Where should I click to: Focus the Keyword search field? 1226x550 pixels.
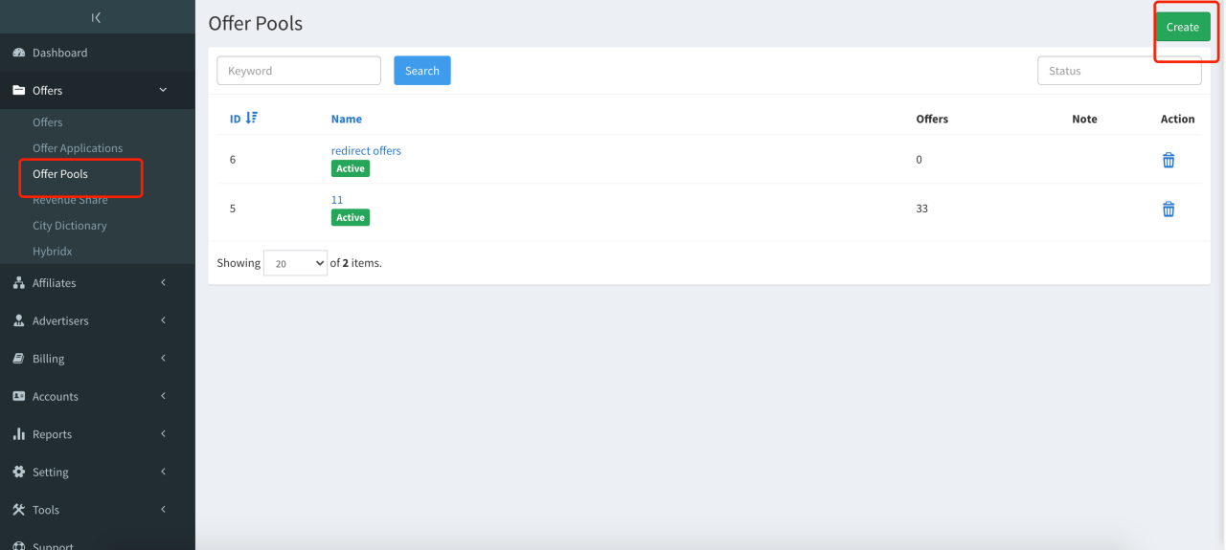(x=299, y=71)
